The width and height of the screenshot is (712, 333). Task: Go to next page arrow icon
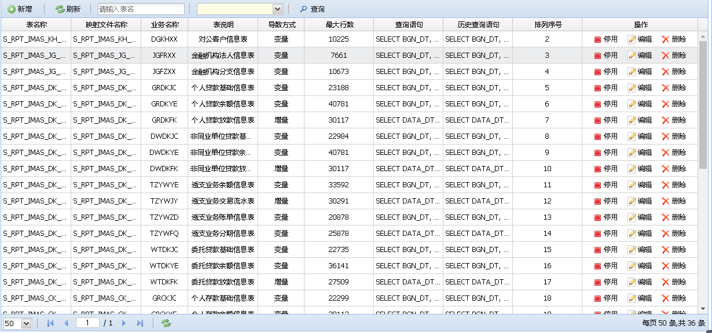124,323
